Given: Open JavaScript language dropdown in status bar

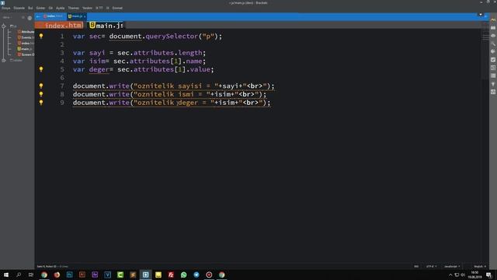Looking at the screenshot, I should (452, 267).
